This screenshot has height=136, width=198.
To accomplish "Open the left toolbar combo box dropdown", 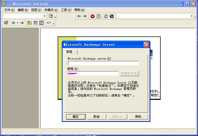I will (44, 16).
